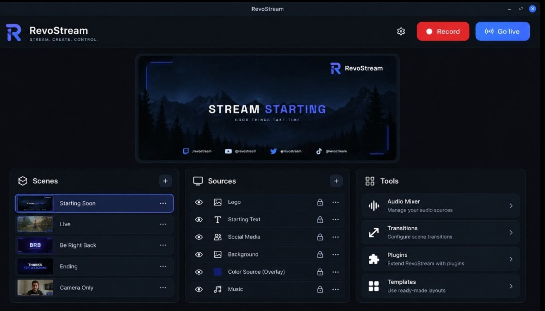Open options menu for Ending scene

[x=163, y=266]
